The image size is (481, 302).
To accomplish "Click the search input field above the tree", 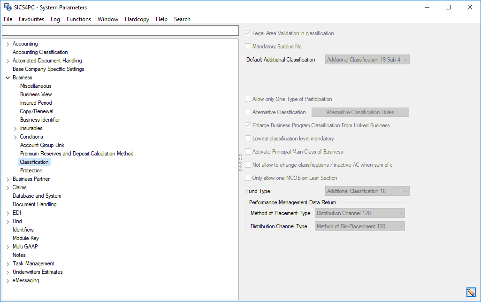I will pos(120,30).
